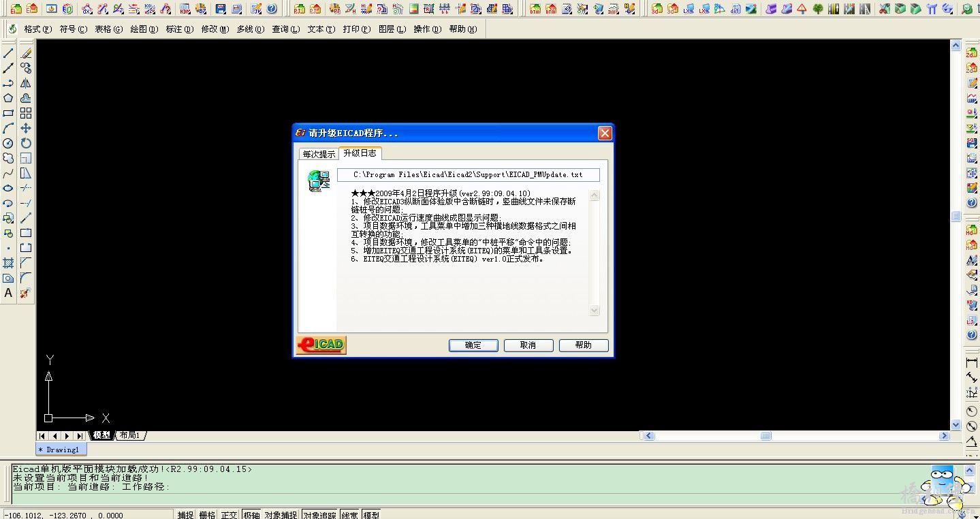Click the horizontal scrollbar thumb of drawing area
980x519 pixels.
[765, 436]
